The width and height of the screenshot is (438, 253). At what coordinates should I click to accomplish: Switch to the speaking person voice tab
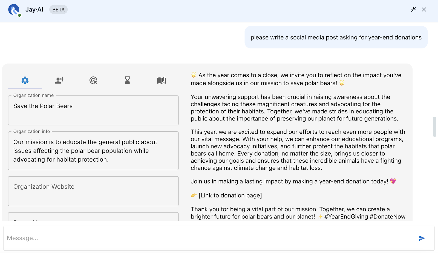pos(59,80)
